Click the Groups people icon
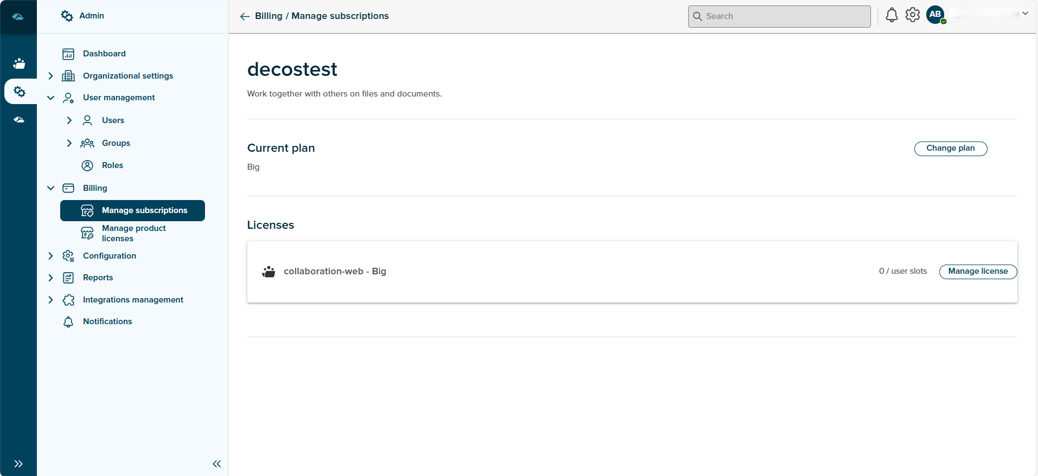The image size is (1038, 476). tap(87, 143)
